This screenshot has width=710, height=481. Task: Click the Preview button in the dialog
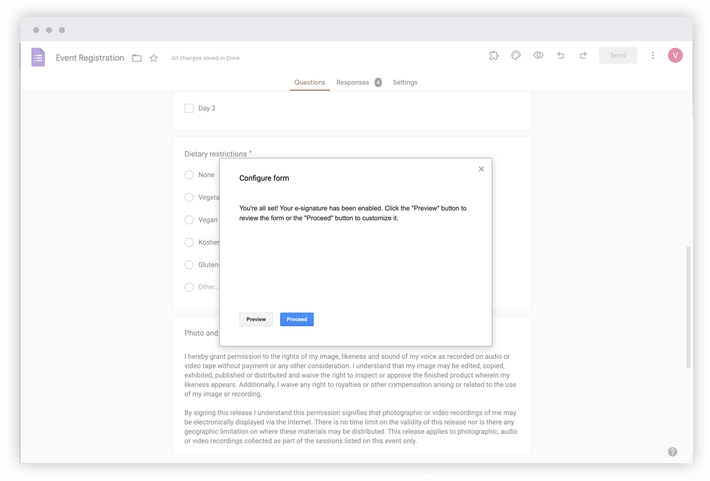click(255, 319)
